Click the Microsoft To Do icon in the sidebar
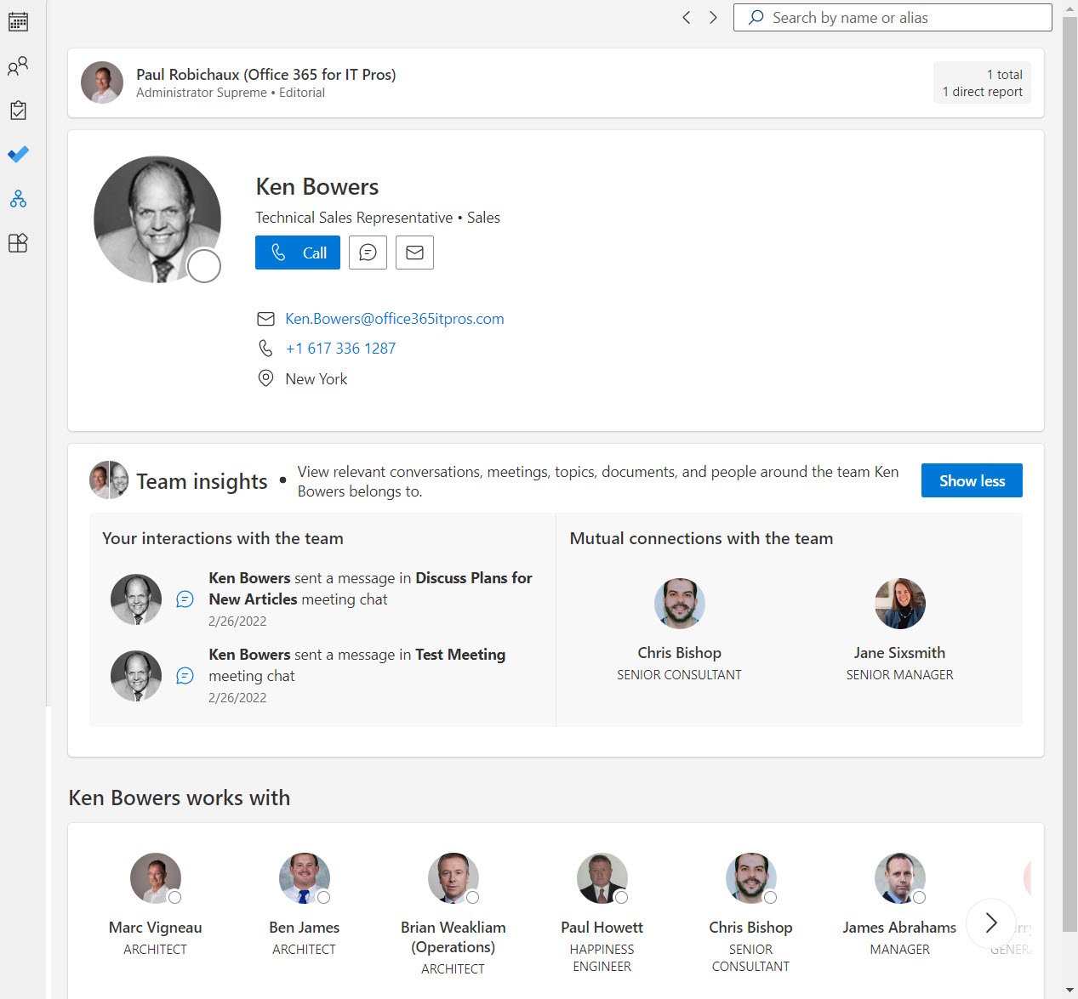The height and width of the screenshot is (999, 1078). pos(18,154)
